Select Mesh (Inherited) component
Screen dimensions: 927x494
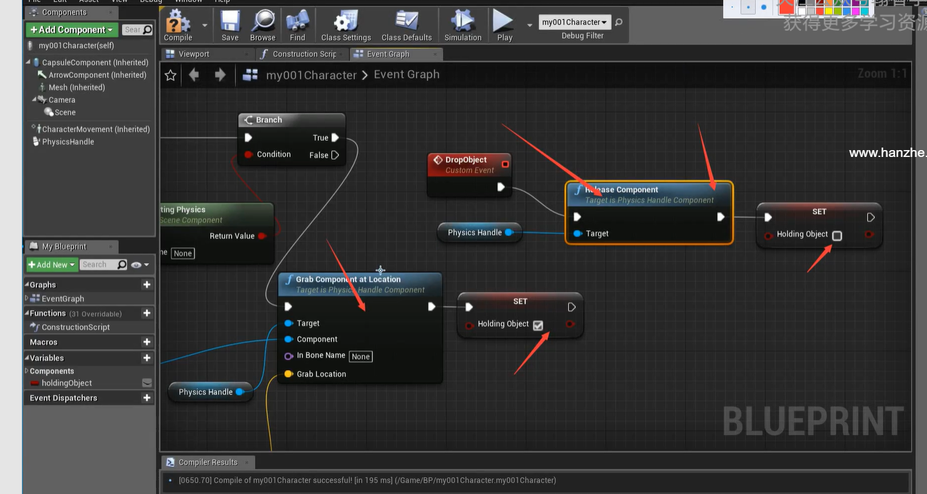(76, 88)
